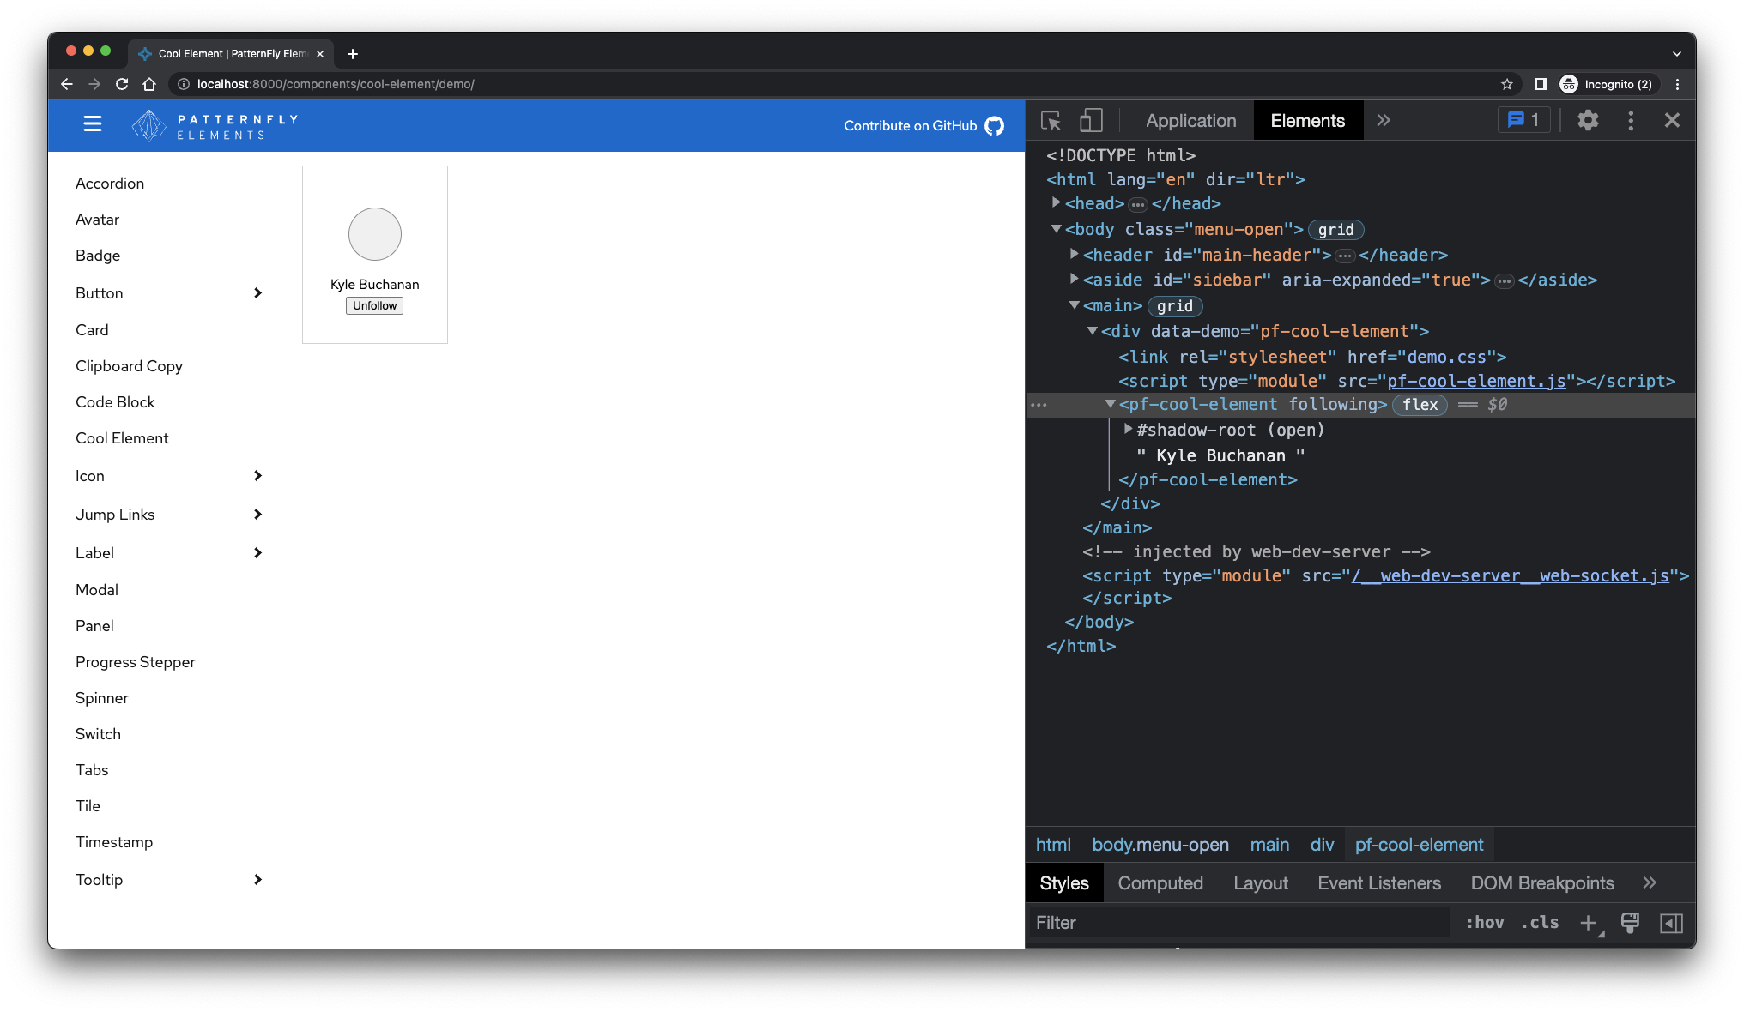Switch to the Application panel tab
1744x1012 pixels.
coord(1190,120)
